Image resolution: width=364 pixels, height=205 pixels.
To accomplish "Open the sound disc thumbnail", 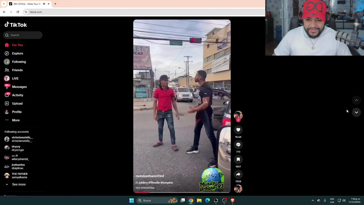I will 238,189.
